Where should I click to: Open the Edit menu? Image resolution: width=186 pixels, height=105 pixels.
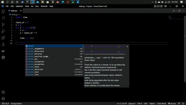pyautogui.click(x=12, y=6)
